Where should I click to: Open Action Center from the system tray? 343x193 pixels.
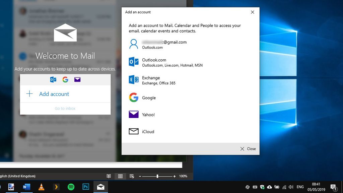(x=334, y=187)
